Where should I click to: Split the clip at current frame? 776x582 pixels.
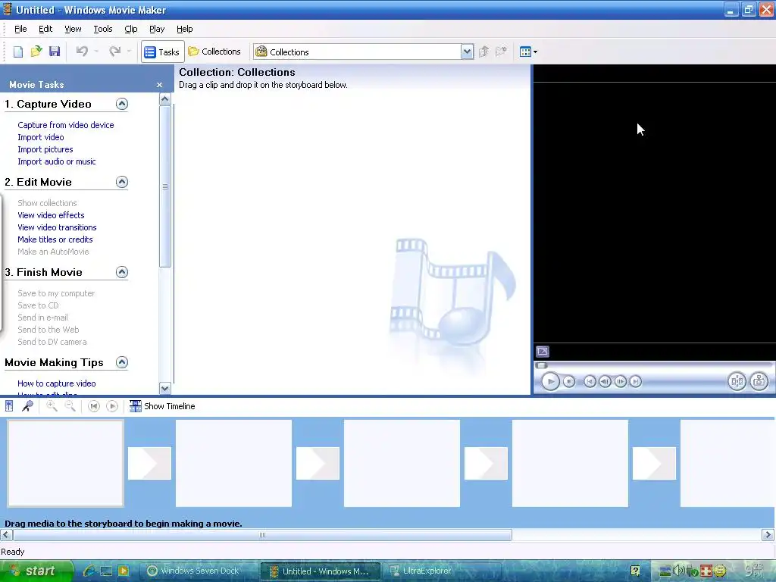point(737,381)
